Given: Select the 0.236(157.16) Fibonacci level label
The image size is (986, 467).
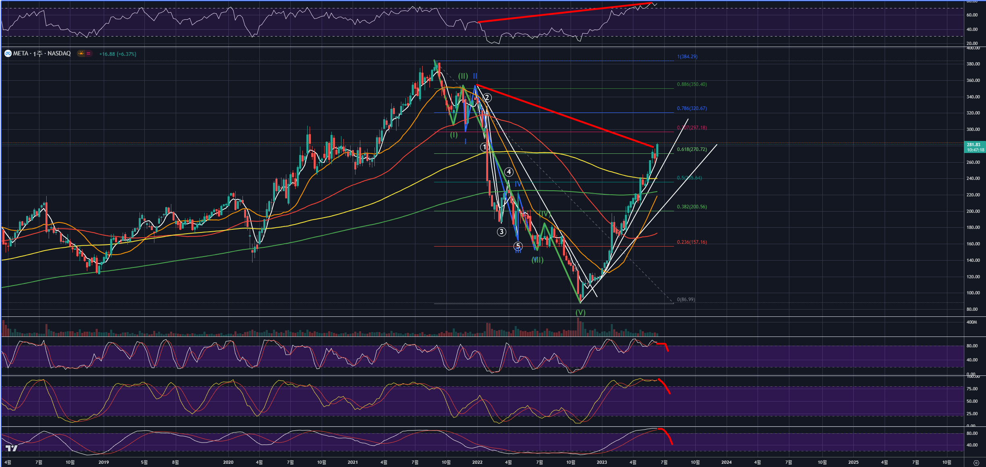Looking at the screenshot, I should 692,242.
